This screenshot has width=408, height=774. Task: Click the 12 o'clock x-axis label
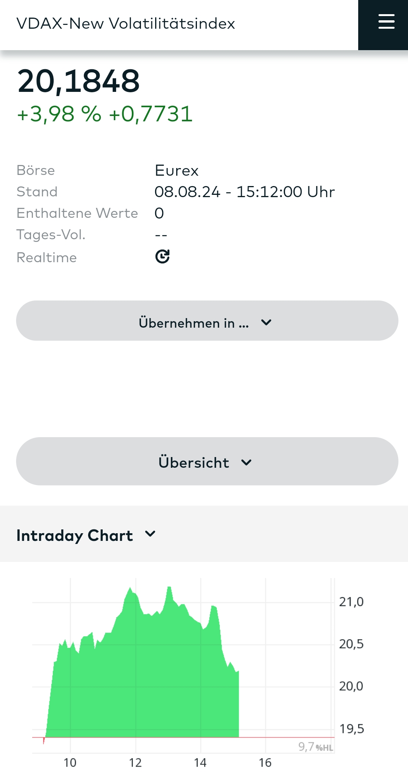click(135, 763)
